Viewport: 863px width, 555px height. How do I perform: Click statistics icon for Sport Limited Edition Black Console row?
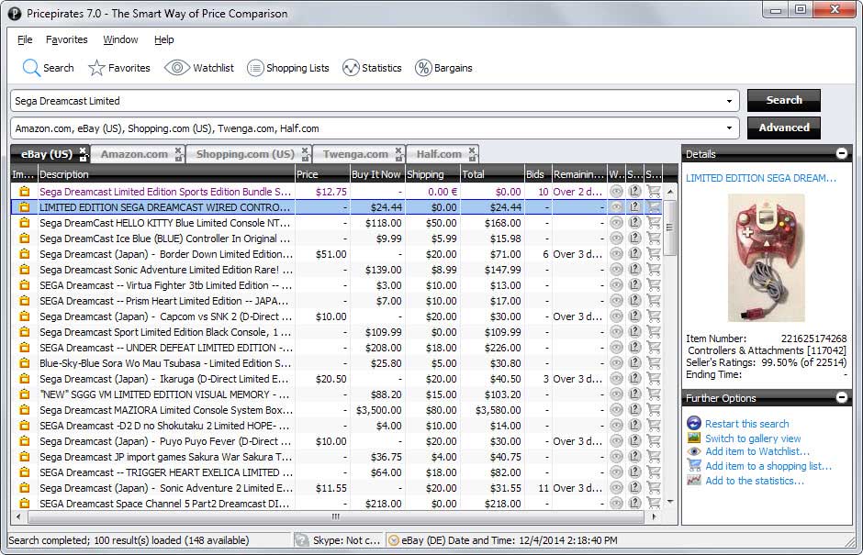point(634,332)
